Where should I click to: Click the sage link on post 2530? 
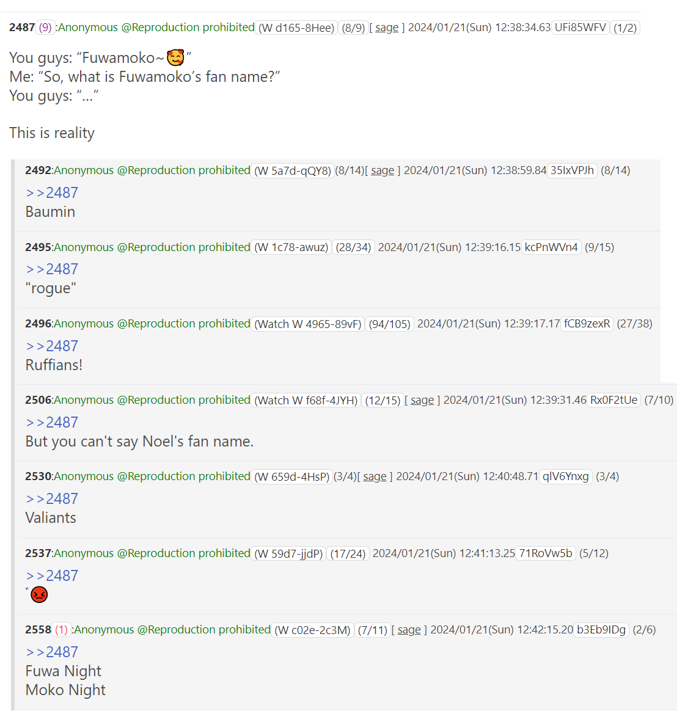pyautogui.click(x=375, y=476)
